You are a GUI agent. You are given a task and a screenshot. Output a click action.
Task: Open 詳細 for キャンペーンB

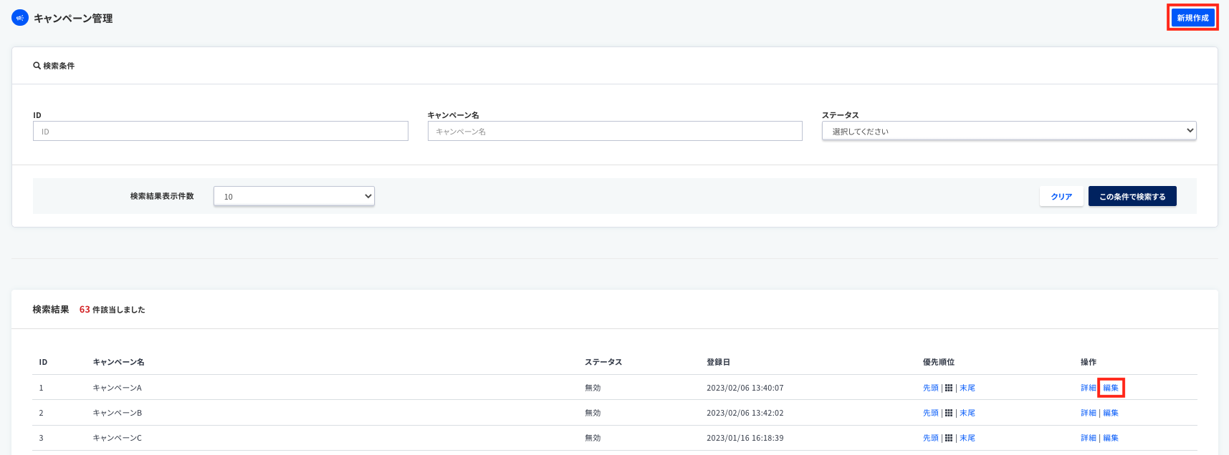point(1088,413)
